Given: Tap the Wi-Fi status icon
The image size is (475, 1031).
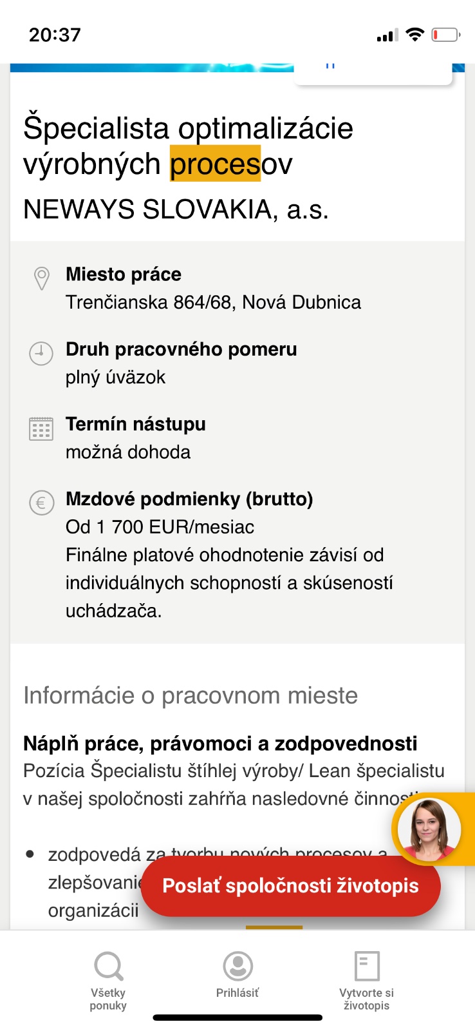Looking at the screenshot, I should click(416, 35).
